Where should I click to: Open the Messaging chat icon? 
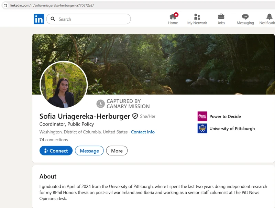coord(245,17)
